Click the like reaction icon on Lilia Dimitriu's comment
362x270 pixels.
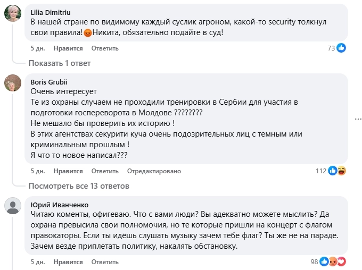coord(341,48)
